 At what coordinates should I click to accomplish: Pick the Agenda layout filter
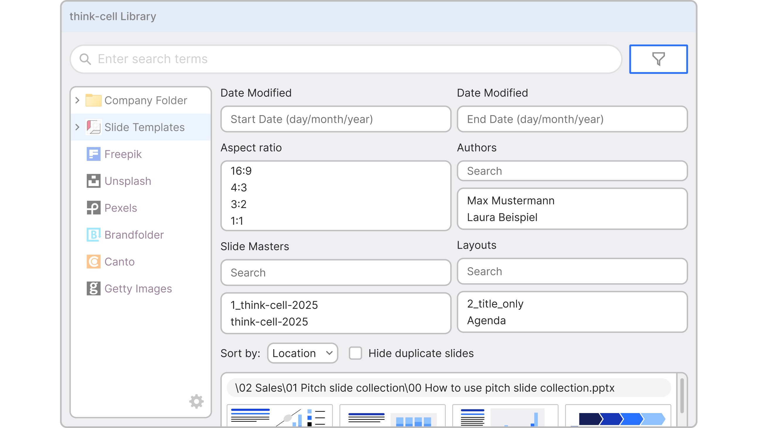[x=486, y=320]
